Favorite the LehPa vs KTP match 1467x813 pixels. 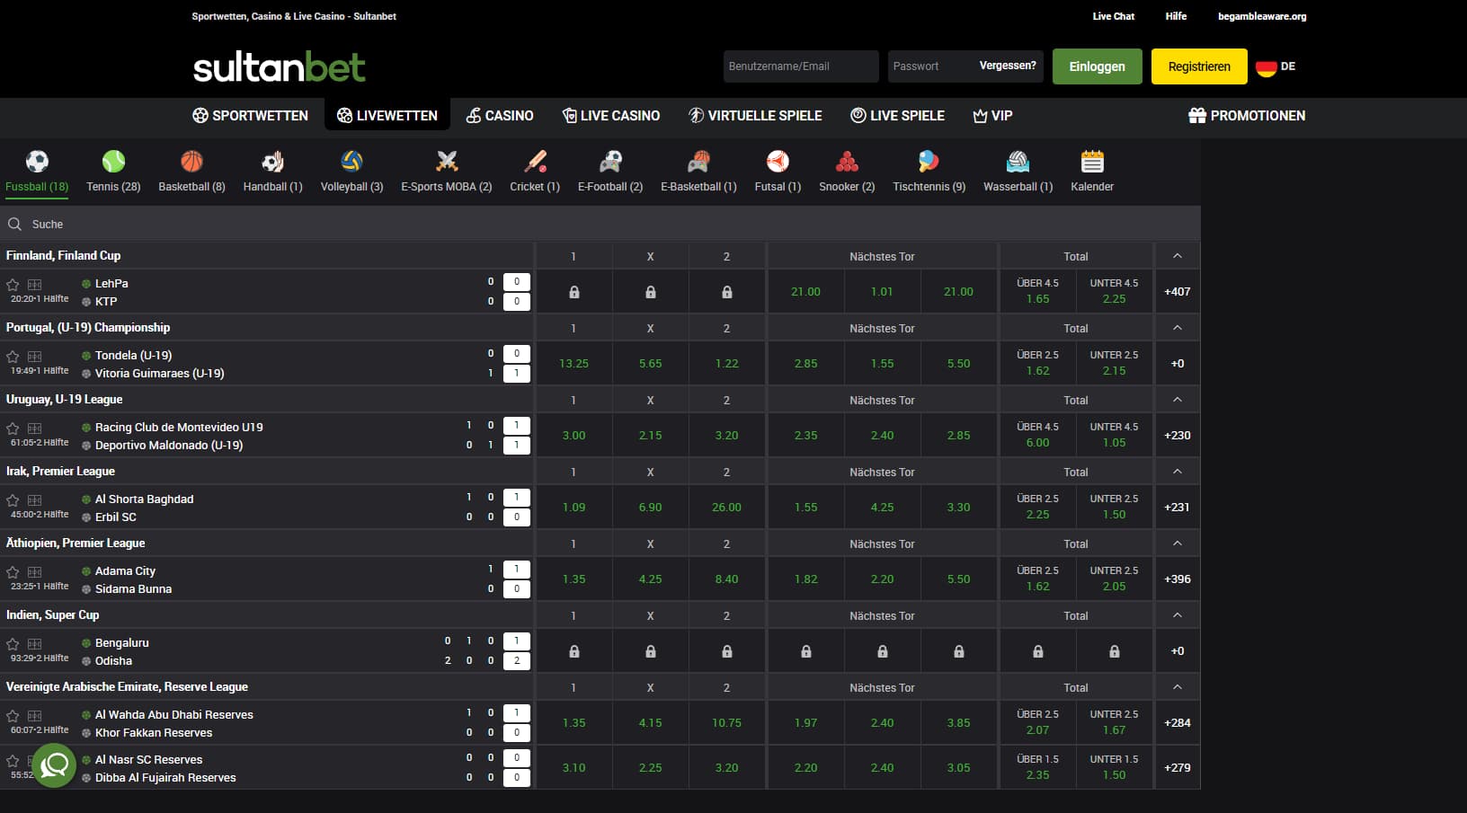tap(13, 285)
